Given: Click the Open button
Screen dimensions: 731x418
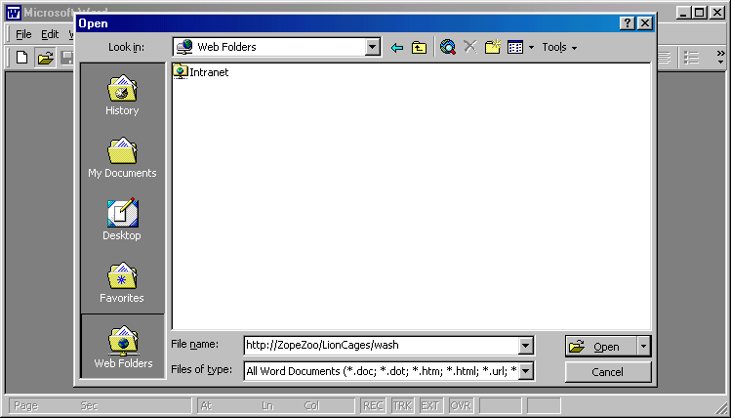Looking at the screenshot, I should point(599,346).
